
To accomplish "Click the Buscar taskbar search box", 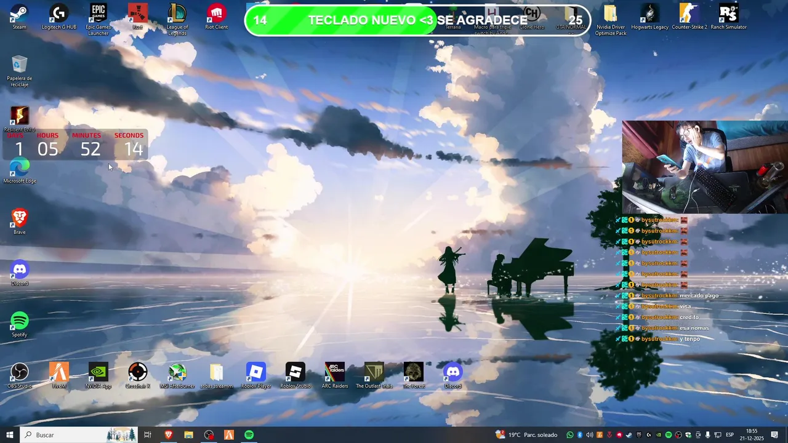I will [79, 435].
